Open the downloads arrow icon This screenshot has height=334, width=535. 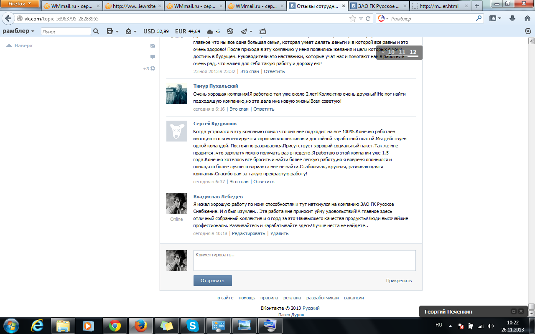point(512,18)
